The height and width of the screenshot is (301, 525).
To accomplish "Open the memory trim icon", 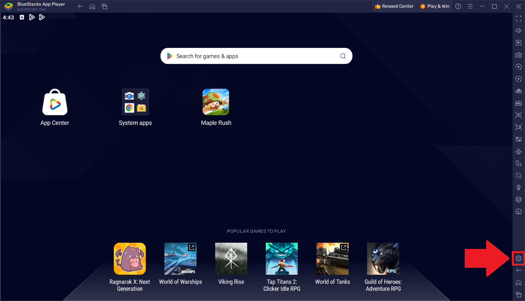I will [519, 91].
